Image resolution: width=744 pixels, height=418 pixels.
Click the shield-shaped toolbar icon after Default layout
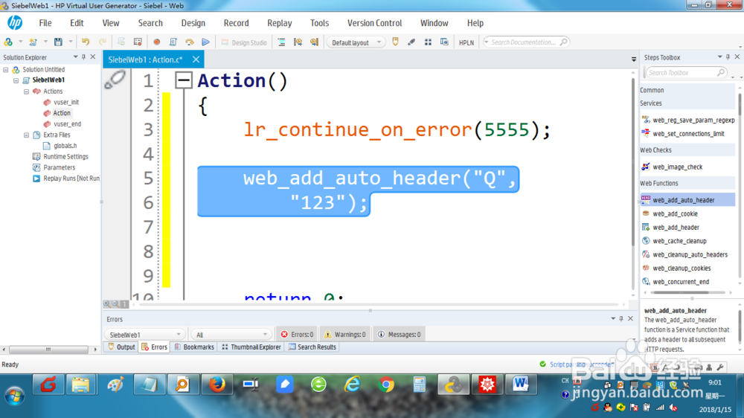[x=395, y=42]
